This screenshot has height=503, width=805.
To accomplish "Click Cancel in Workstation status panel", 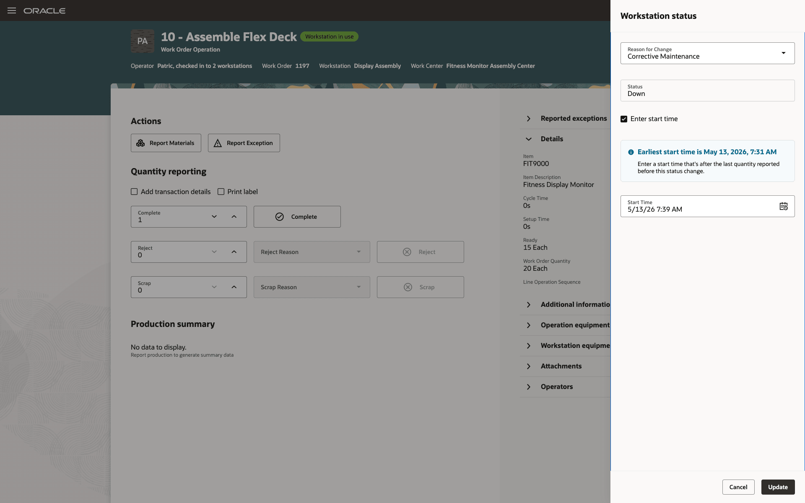I will coord(738,487).
